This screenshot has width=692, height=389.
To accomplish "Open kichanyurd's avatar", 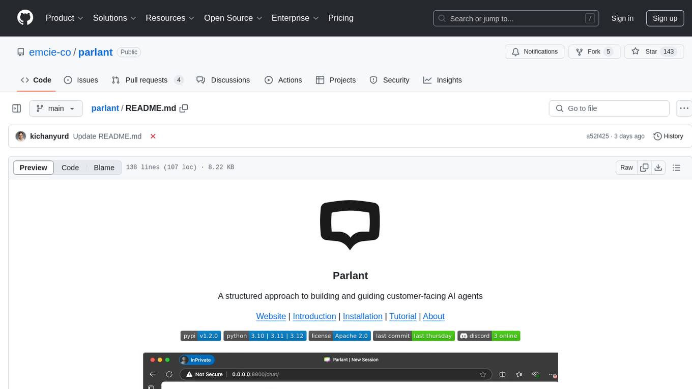I will click(21, 136).
